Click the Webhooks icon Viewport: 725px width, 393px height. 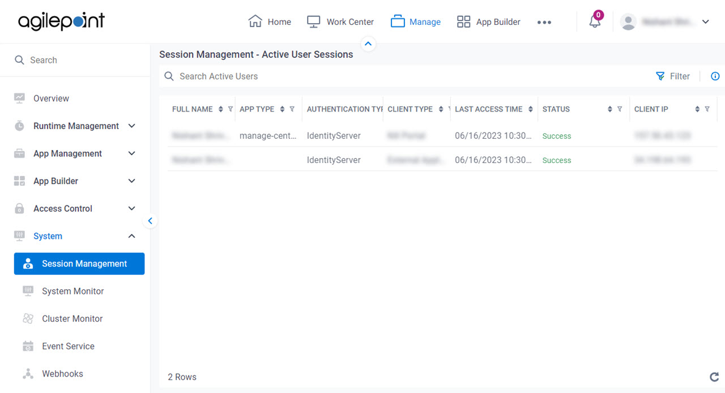pyautogui.click(x=28, y=374)
